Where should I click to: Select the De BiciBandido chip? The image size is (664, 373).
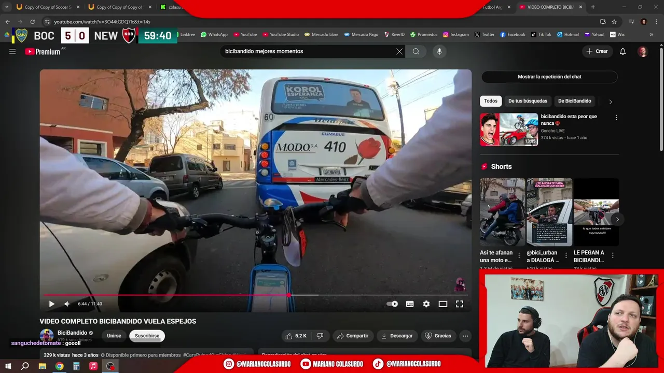(x=575, y=101)
